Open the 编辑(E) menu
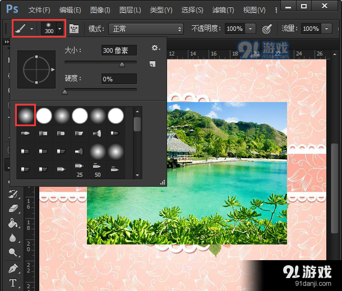Viewport: 342px width, 291px height. 70,10
